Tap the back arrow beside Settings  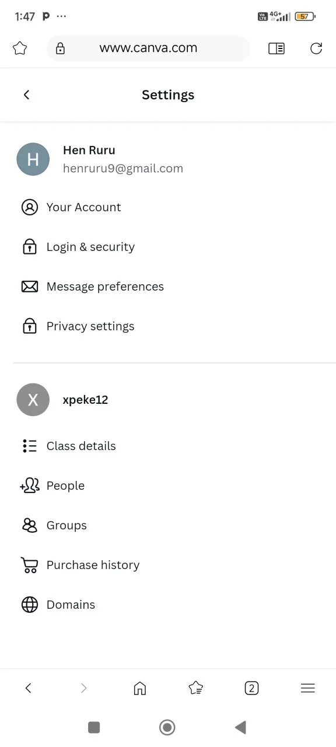(x=26, y=95)
